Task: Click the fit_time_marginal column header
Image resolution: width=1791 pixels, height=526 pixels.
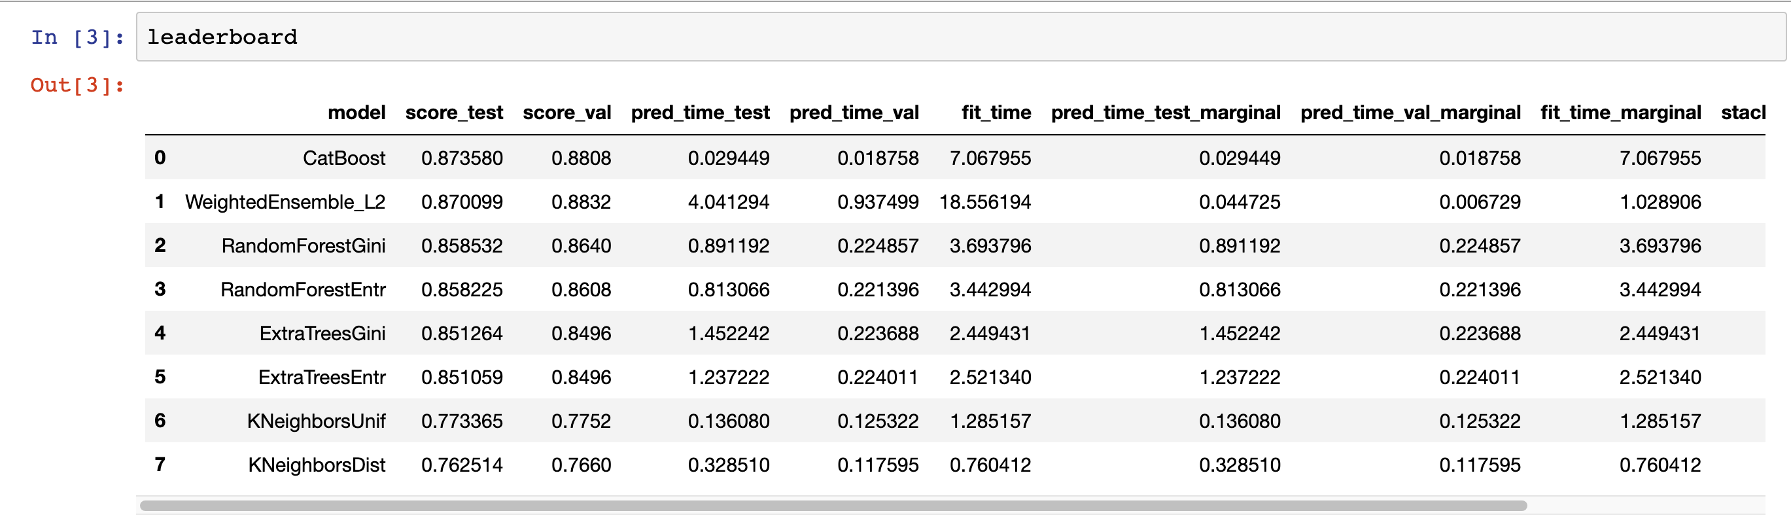Action: pos(1621,113)
